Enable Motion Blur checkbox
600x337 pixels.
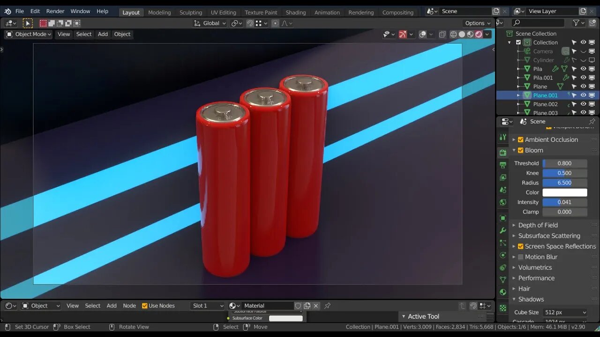(x=520, y=257)
